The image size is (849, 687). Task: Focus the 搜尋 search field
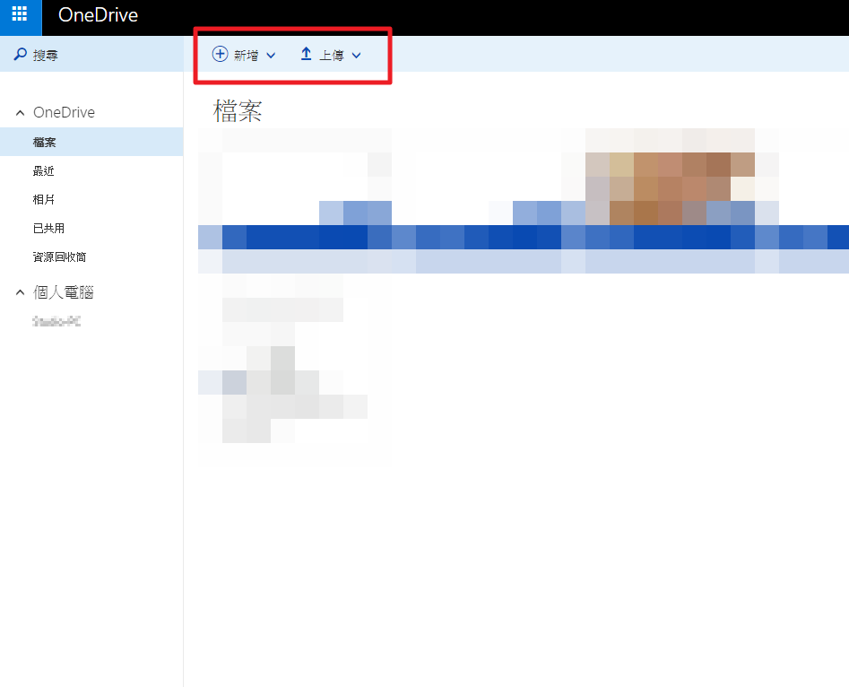pyautogui.click(x=91, y=54)
